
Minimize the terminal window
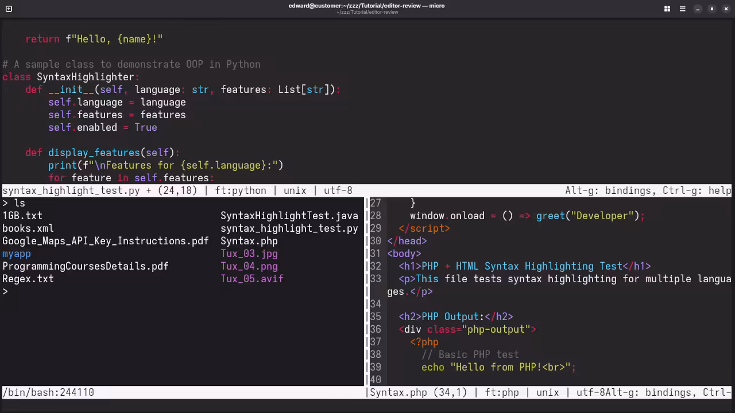[x=698, y=9]
